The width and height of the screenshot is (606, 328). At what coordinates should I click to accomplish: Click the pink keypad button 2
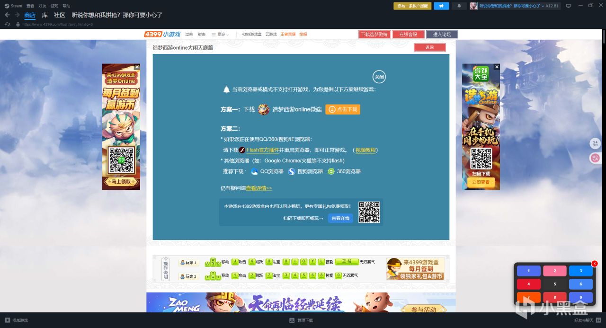[x=554, y=271]
